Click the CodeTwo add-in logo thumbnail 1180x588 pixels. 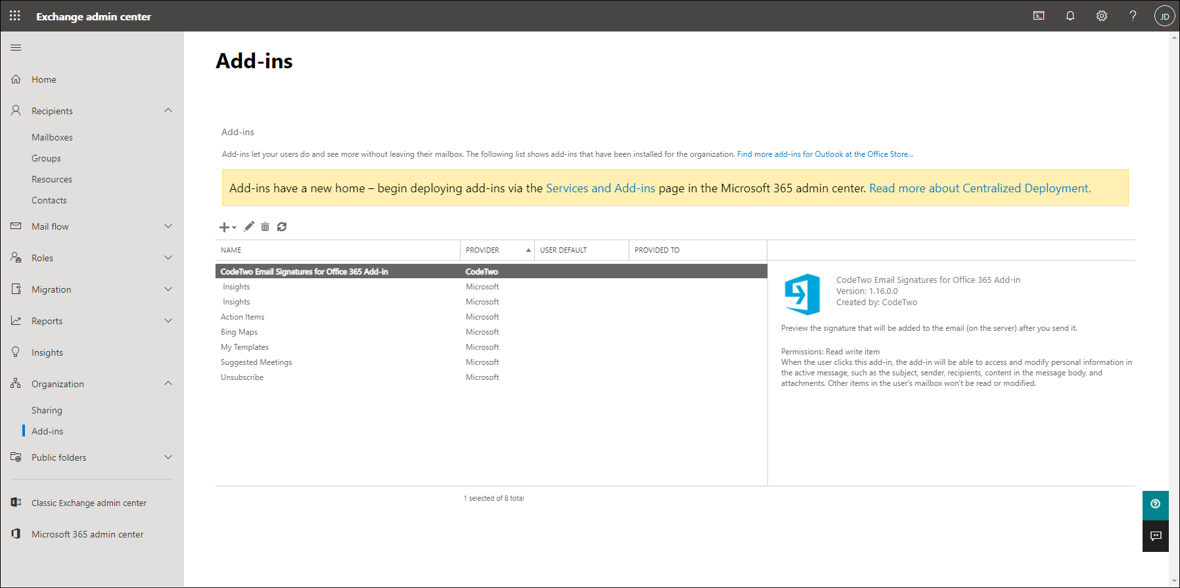click(802, 294)
